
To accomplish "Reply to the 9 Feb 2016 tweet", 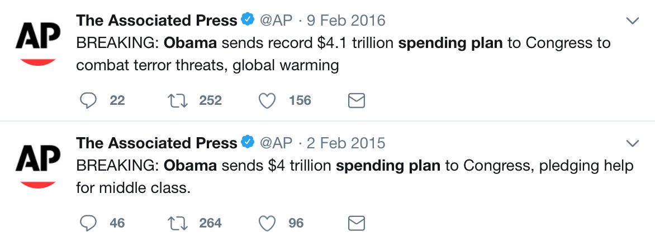I will pyautogui.click(x=88, y=100).
